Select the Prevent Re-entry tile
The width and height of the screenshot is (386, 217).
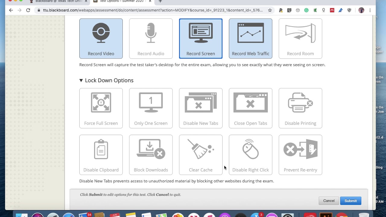coord(300,155)
